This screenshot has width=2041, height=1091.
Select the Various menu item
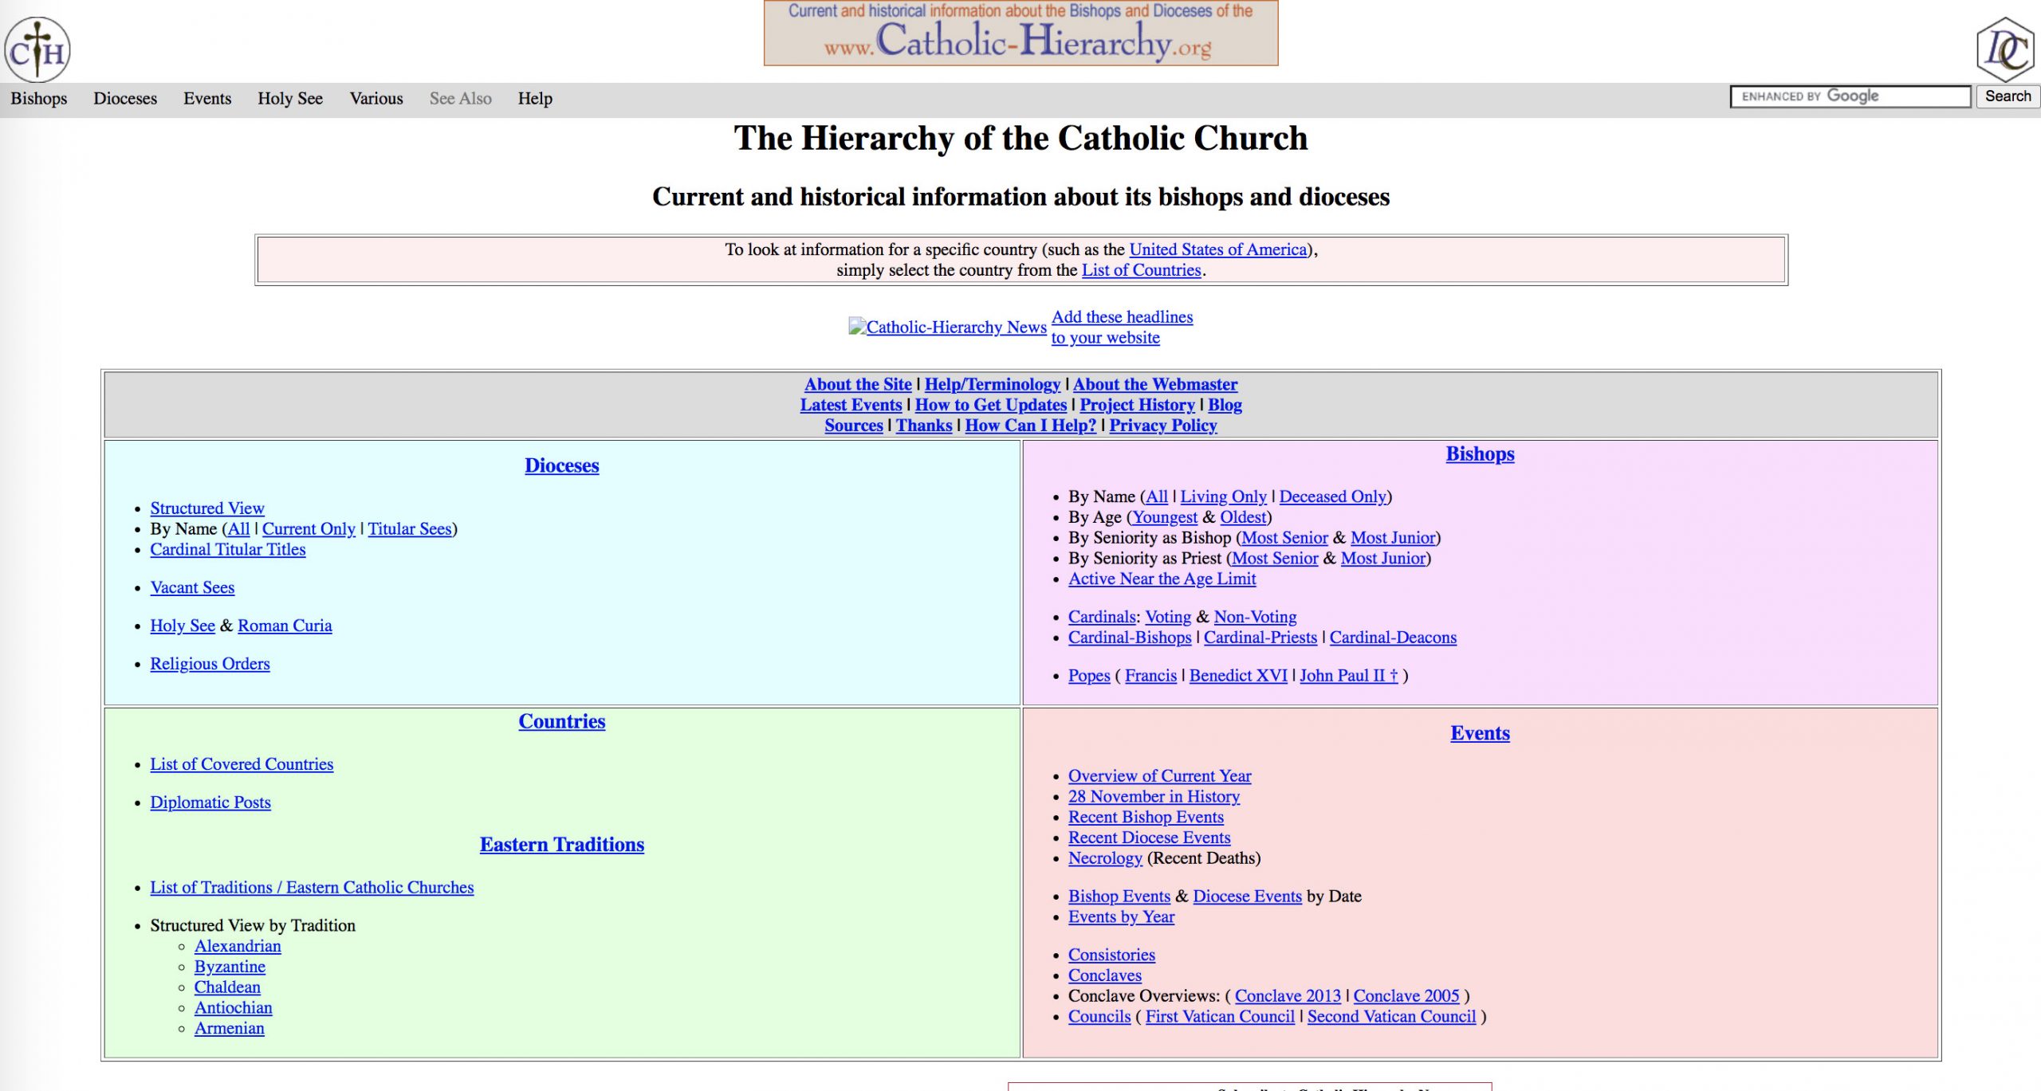click(x=376, y=98)
